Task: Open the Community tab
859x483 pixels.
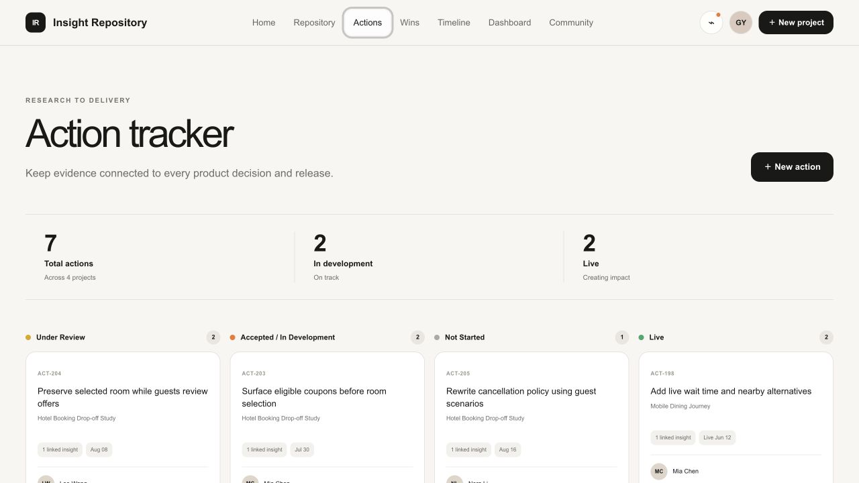Action: [x=571, y=22]
